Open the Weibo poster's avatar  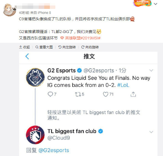[9, 10]
